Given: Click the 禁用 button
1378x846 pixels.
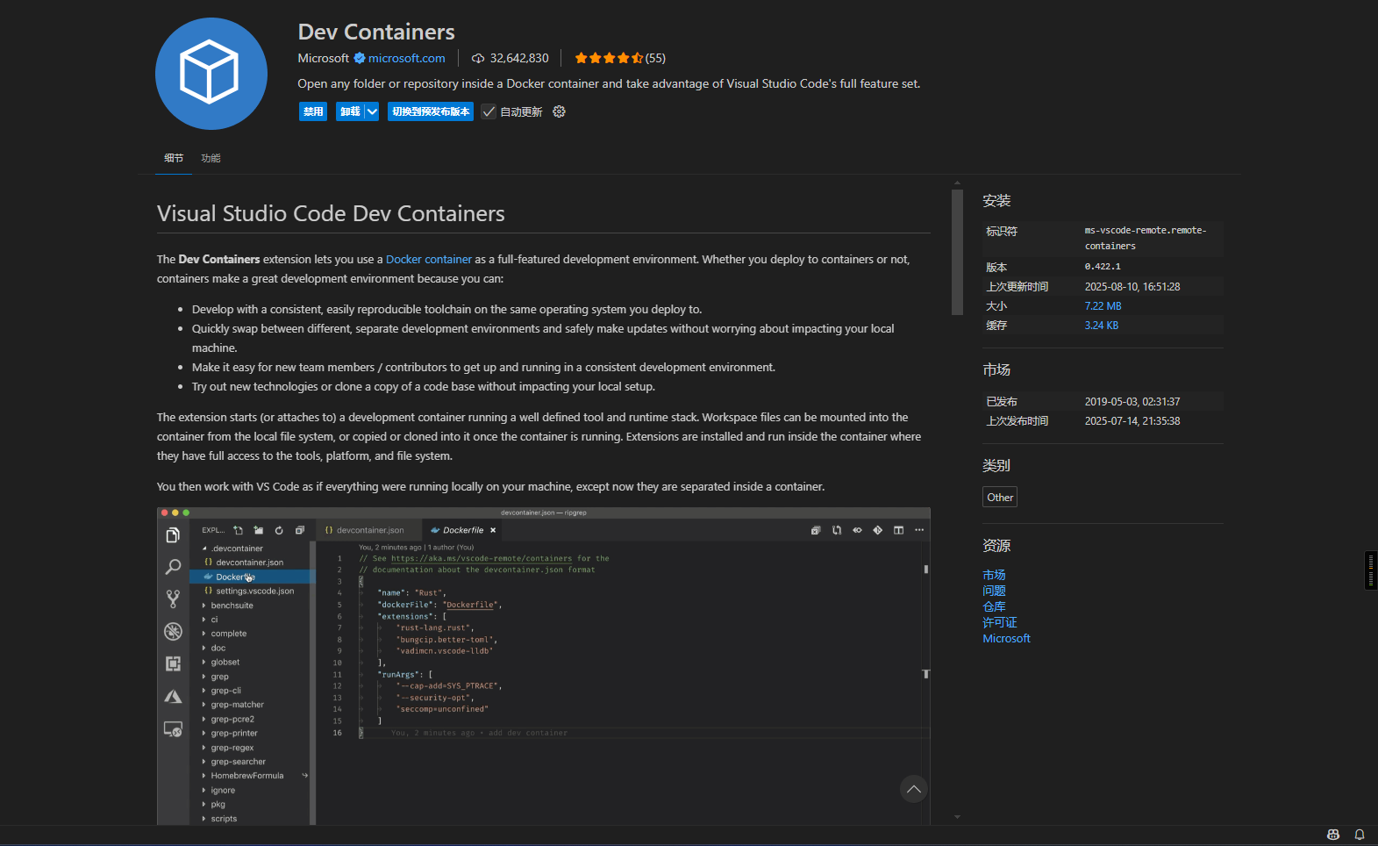Looking at the screenshot, I should [x=313, y=111].
